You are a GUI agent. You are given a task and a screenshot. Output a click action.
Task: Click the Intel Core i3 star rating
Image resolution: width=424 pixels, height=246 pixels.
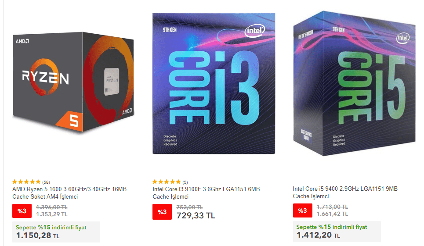167,182
